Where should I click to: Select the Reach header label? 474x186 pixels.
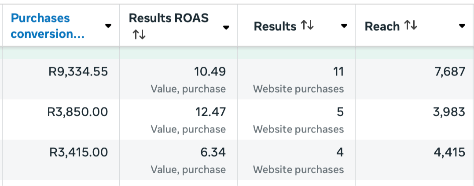[382, 26]
